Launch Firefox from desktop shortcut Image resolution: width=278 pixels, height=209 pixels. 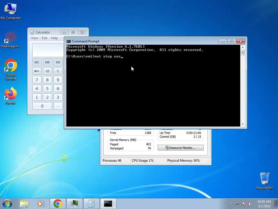[11, 96]
